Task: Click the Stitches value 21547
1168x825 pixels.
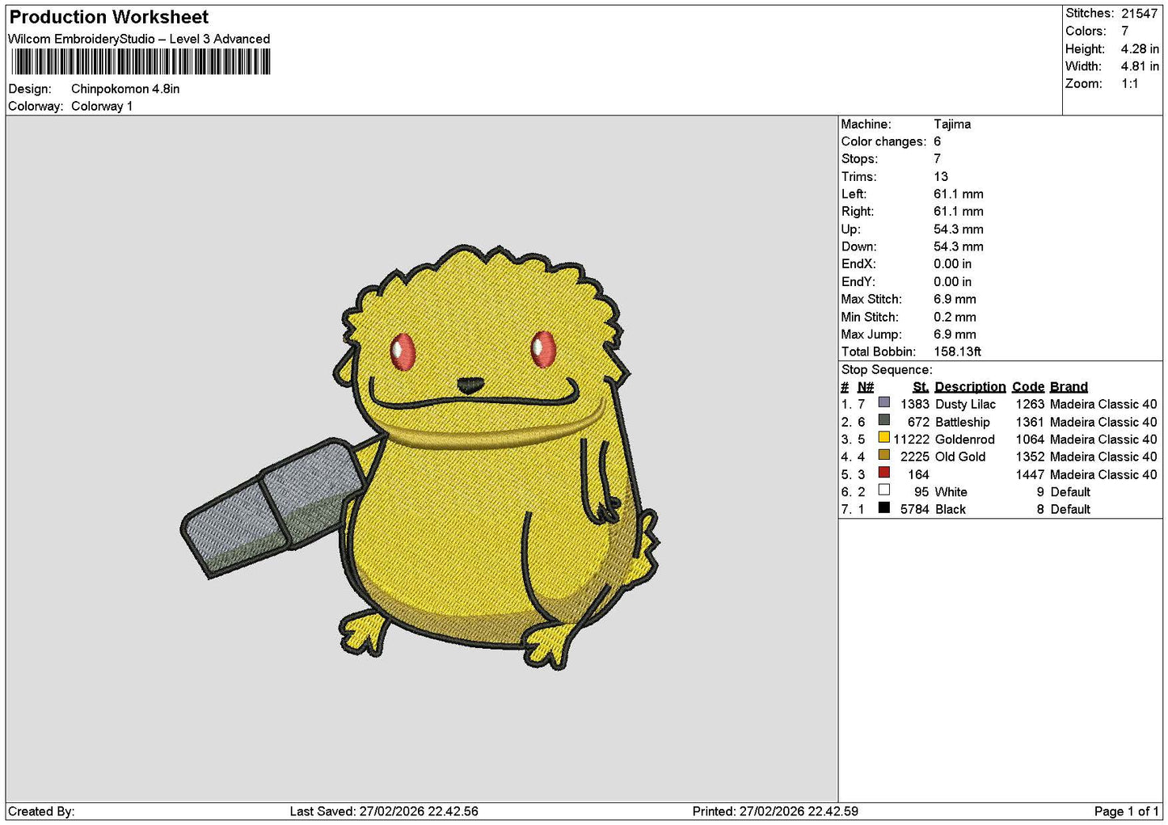Action: [x=1140, y=13]
